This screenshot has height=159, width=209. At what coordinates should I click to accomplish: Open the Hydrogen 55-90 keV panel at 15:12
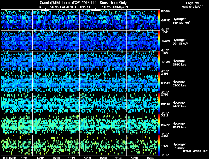(x=40, y=62)
